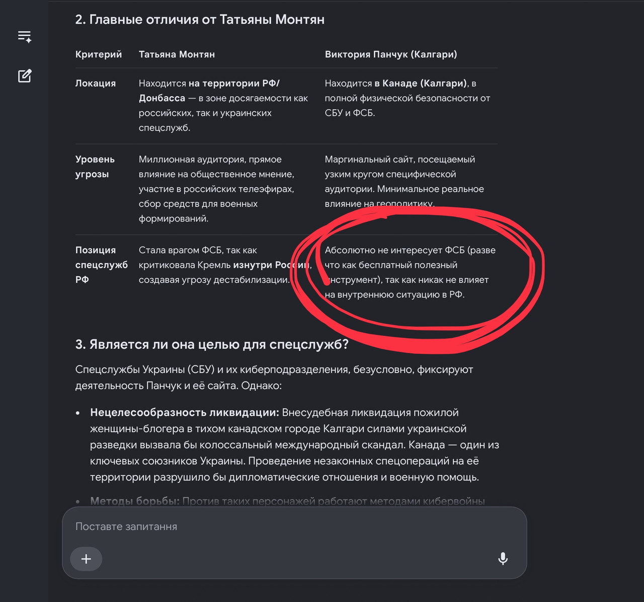Select the "Виктория Панчук (Калгари)" column header
This screenshot has height=602, width=644.
coord(391,54)
